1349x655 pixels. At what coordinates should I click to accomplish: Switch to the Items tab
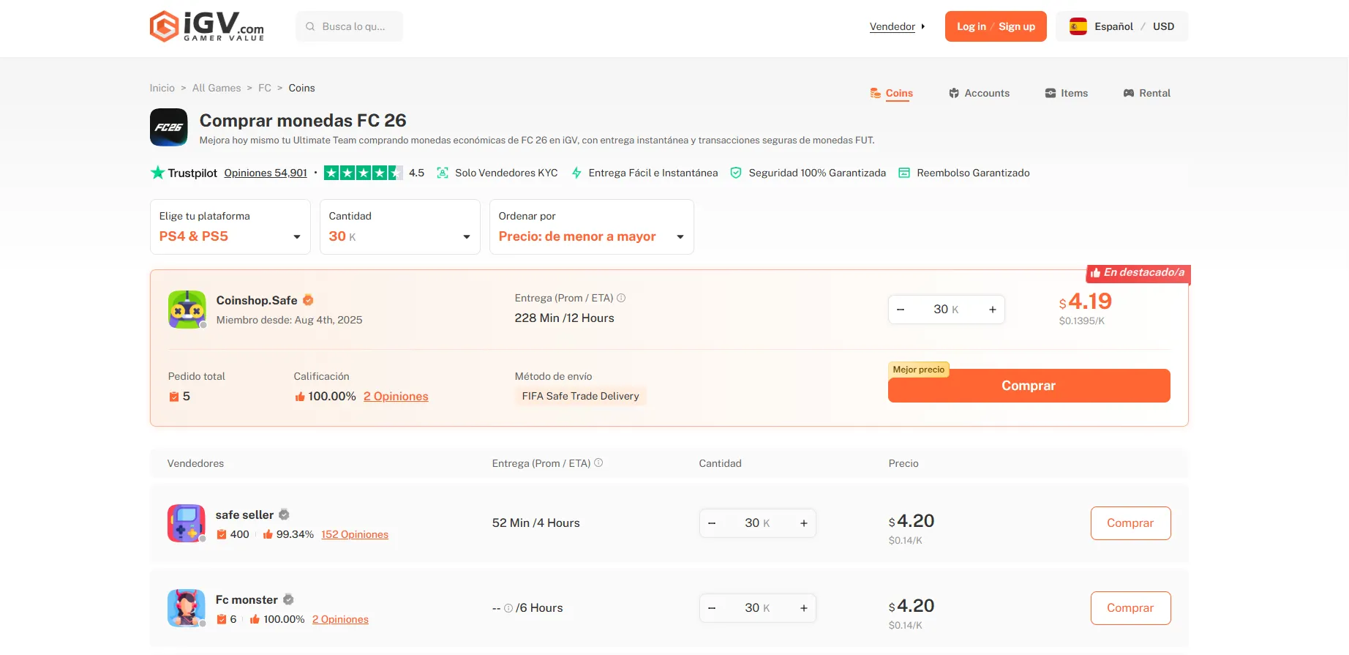click(1067, 93)
